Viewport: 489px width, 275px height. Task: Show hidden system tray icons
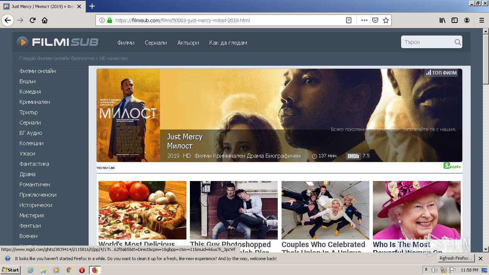(x=426, y=270)
